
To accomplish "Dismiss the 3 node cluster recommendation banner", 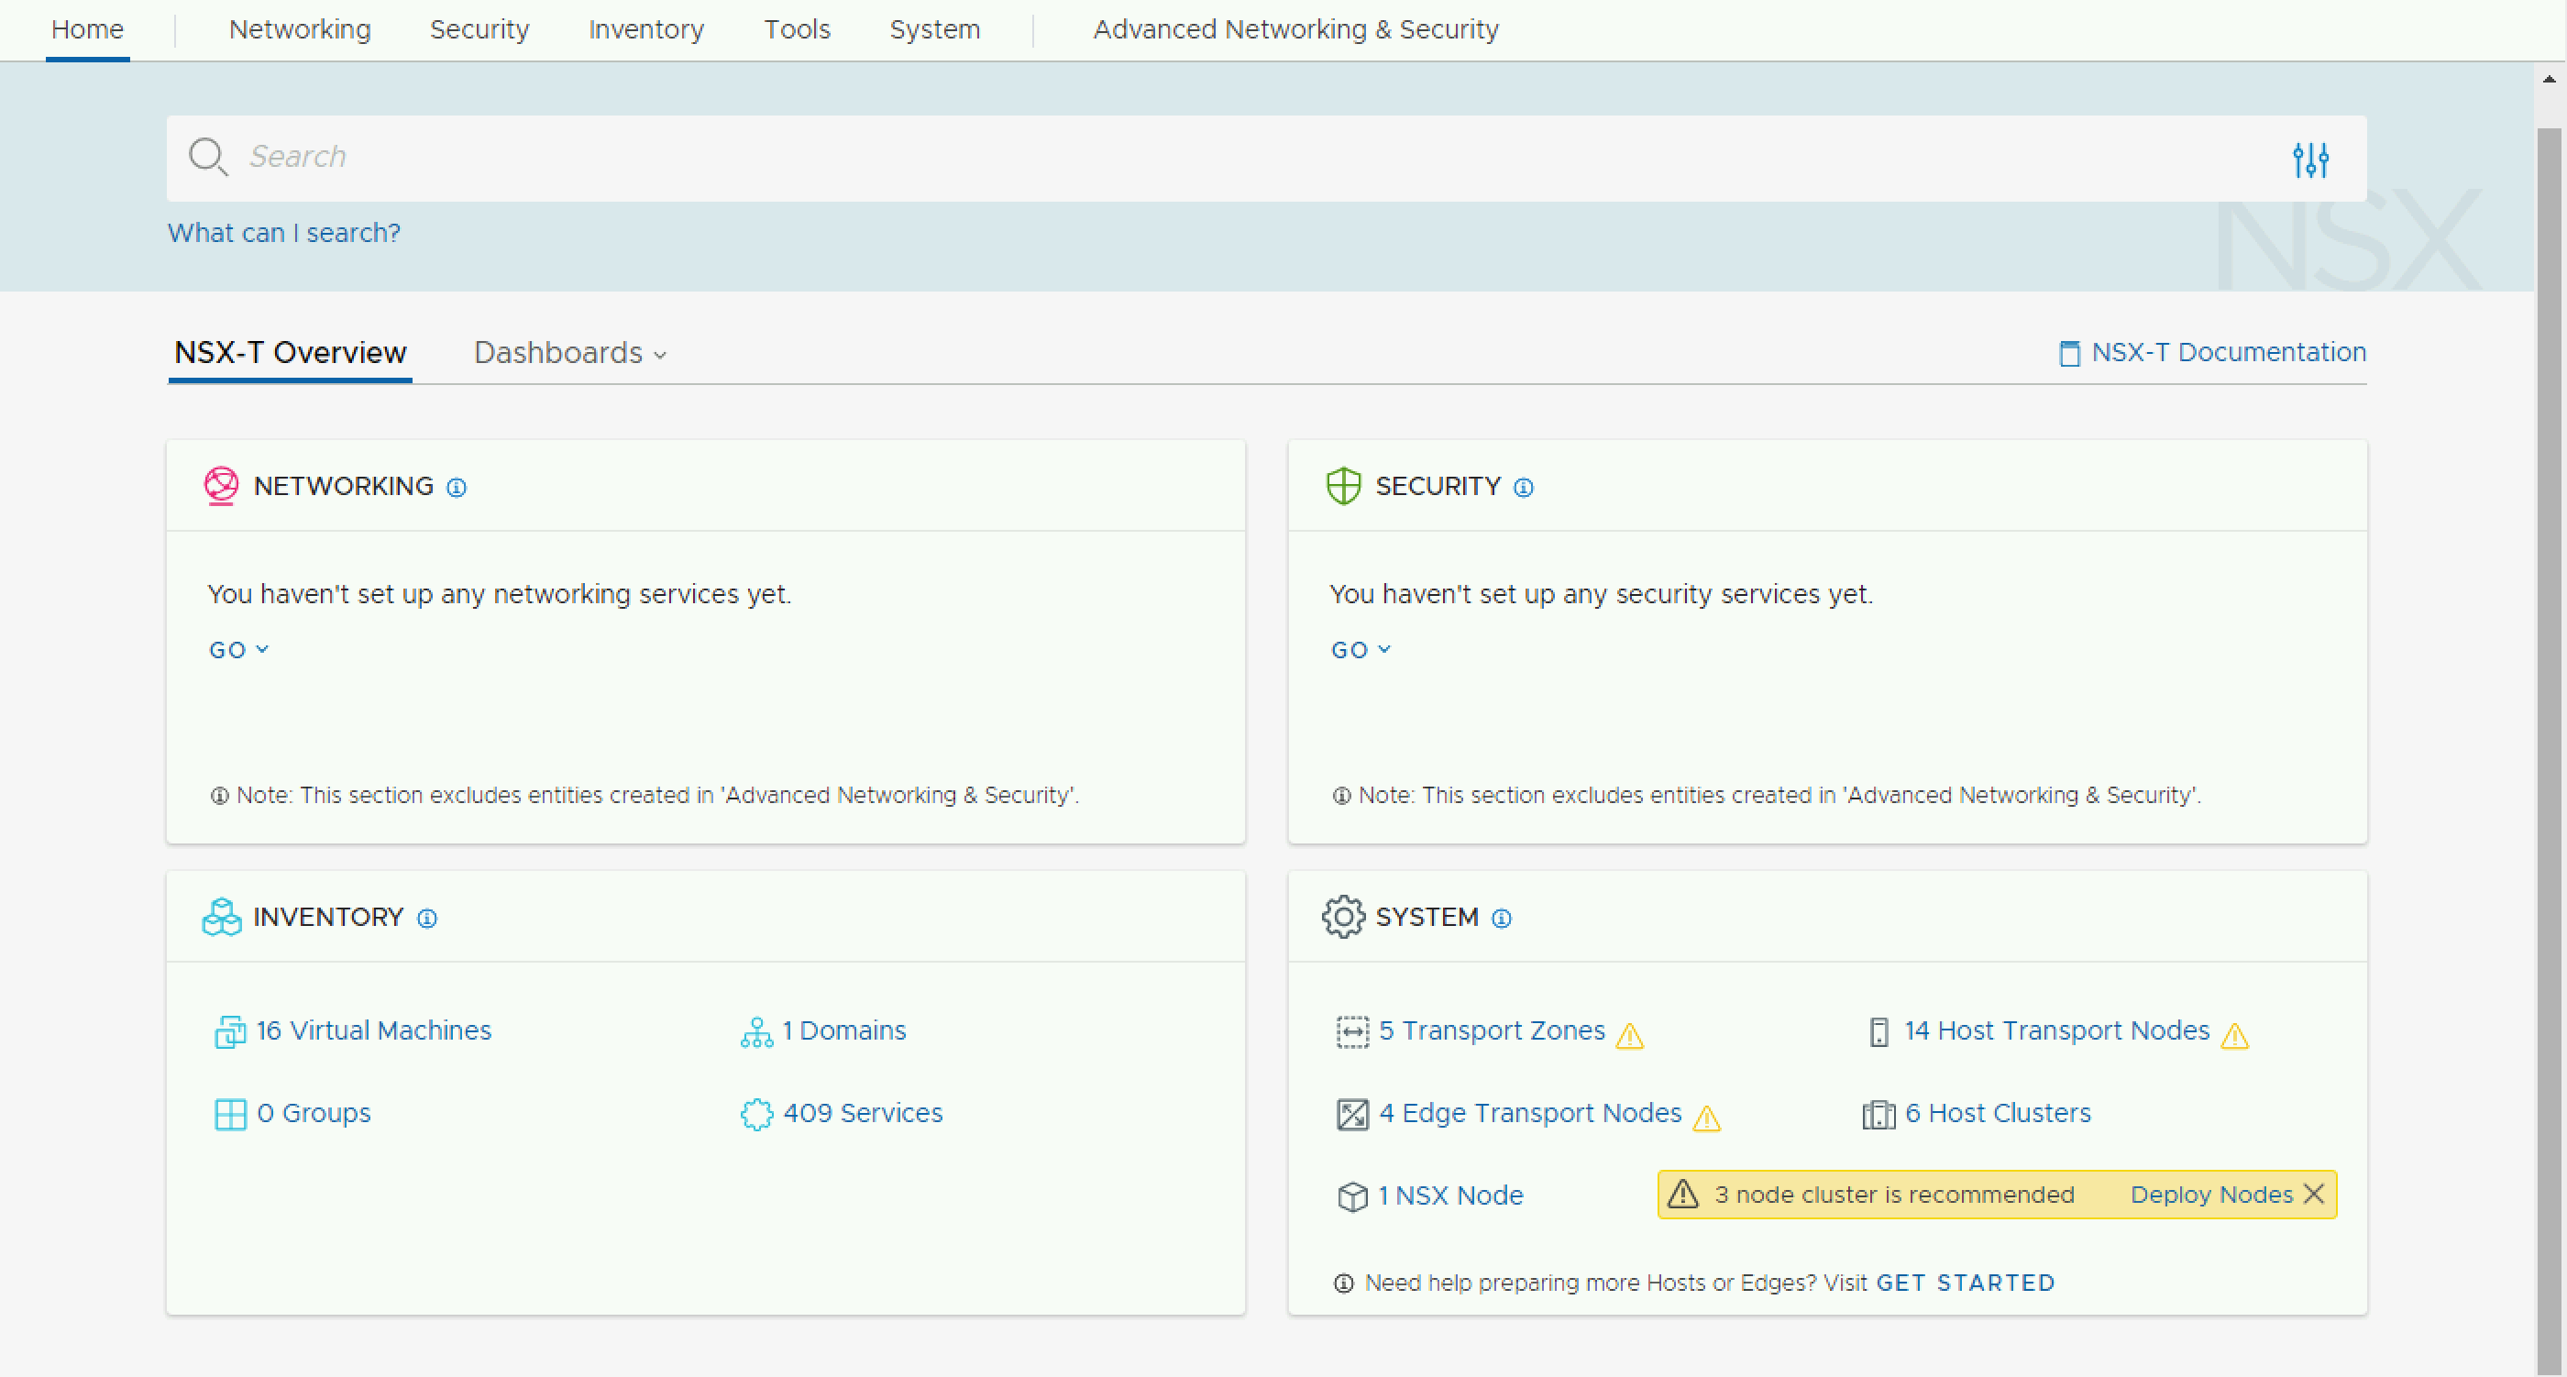I will pyautogui.click(x=2314, y=1194).
